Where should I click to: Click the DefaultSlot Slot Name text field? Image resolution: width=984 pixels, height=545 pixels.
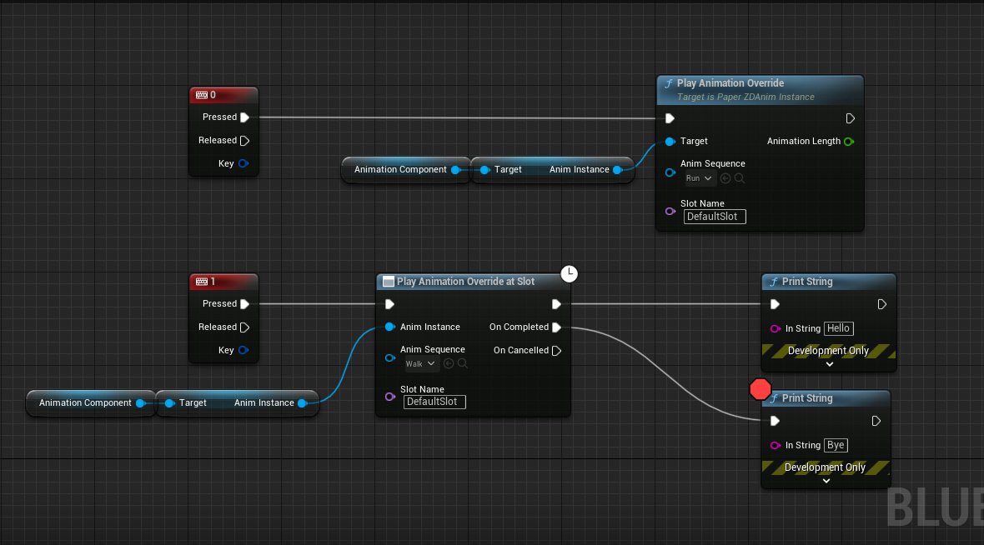[x=715, y=217]
